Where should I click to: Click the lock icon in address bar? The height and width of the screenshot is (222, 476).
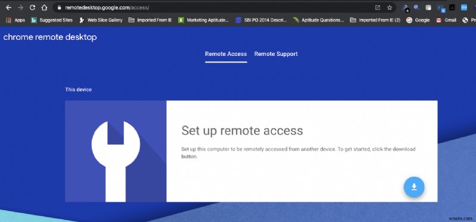[59, 8]
